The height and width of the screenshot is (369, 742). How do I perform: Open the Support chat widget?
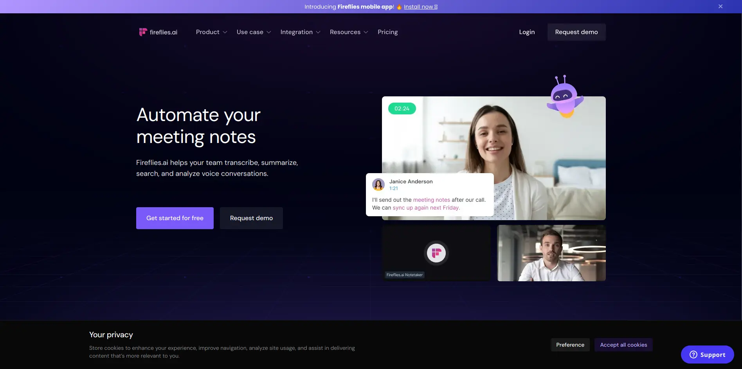click(707, 355)
